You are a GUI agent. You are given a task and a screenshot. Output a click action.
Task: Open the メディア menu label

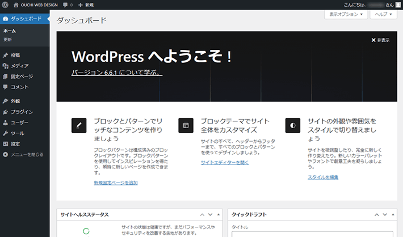20,66
